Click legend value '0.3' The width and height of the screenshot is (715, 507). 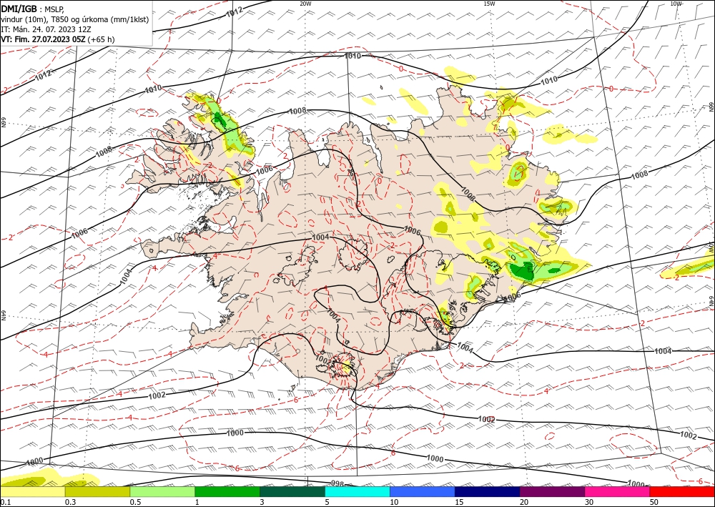click(x=70, y=502)
